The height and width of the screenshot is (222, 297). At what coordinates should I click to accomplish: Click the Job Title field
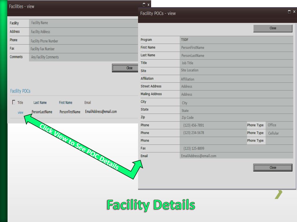(236, 63)
